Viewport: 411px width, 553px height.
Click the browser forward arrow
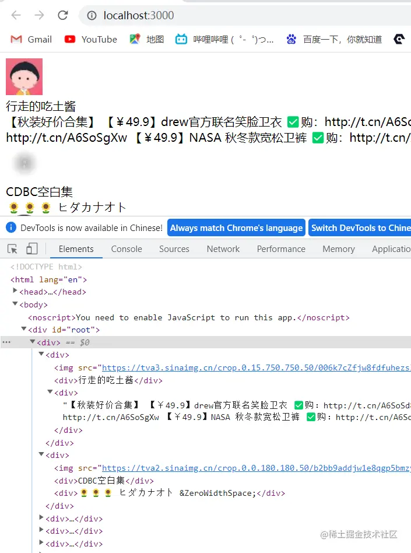pos(39,15)
